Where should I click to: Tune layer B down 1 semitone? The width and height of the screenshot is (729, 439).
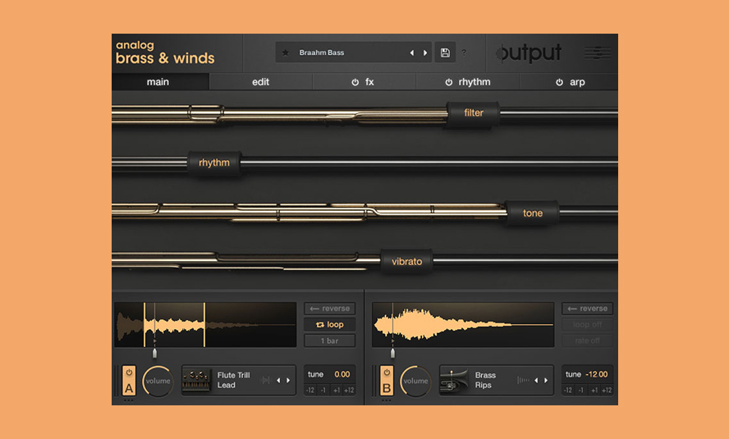click(x=580, y=391)
